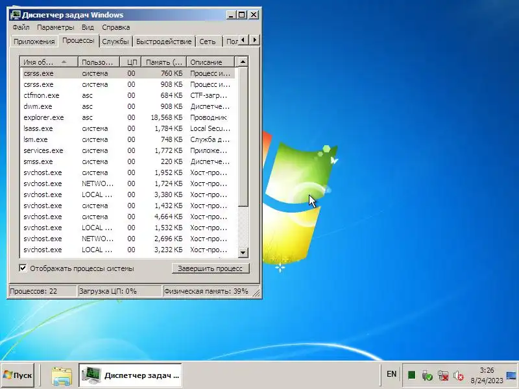Click the Проводник description cell
Image resolution: width=519 pixels, height=389 pixels.
pos(208,117)
